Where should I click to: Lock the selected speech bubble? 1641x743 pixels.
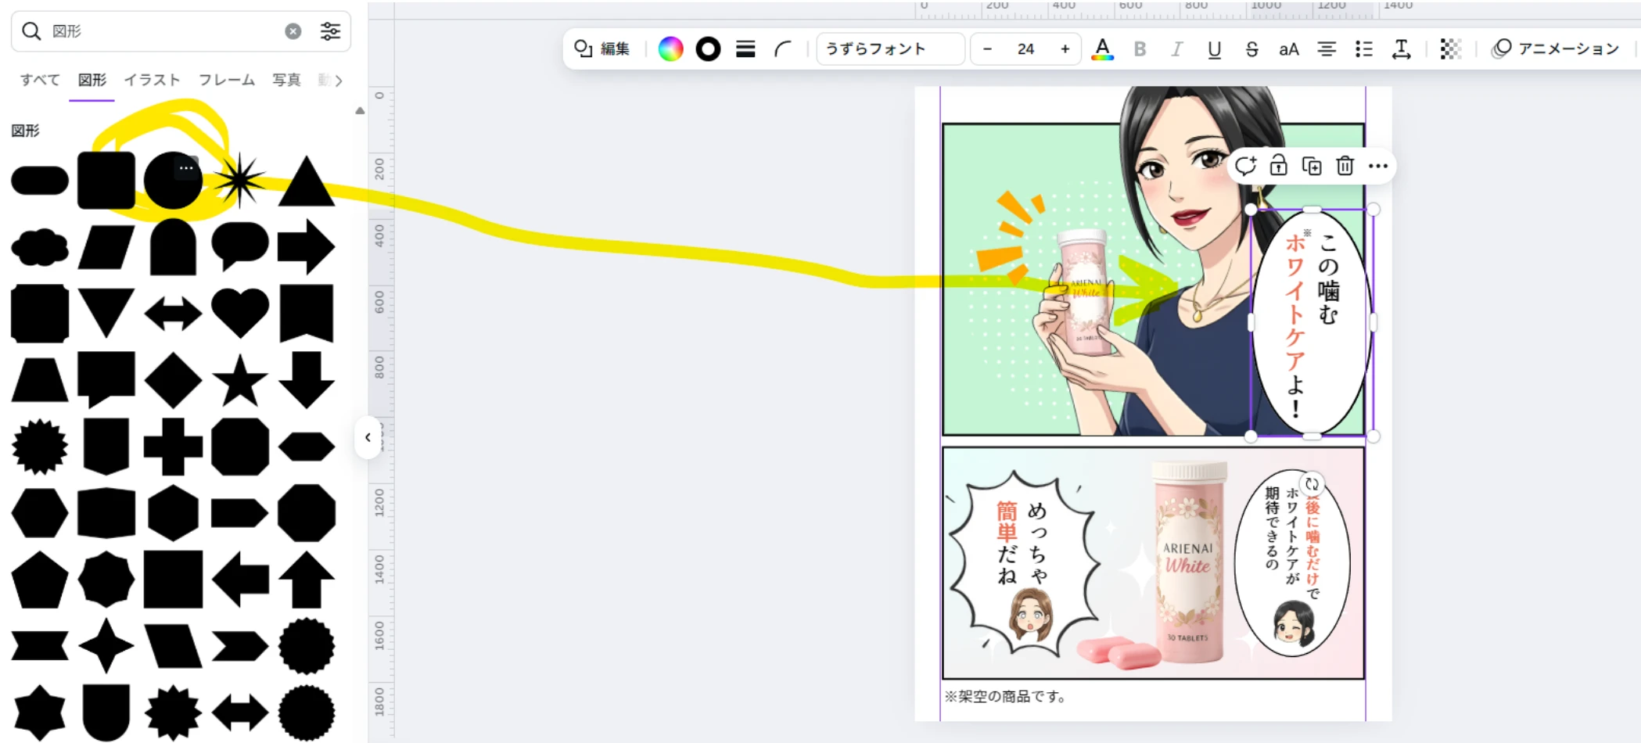click(x=1278, y=166)
